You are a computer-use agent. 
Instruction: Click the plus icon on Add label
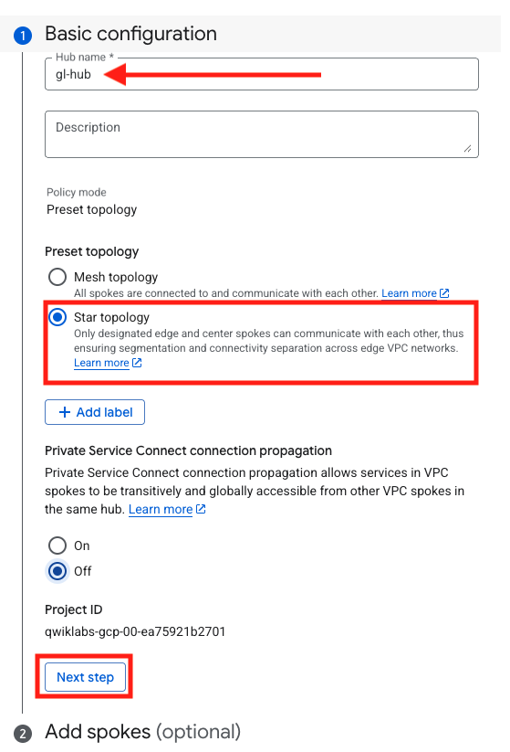click(x=65, y=412)
